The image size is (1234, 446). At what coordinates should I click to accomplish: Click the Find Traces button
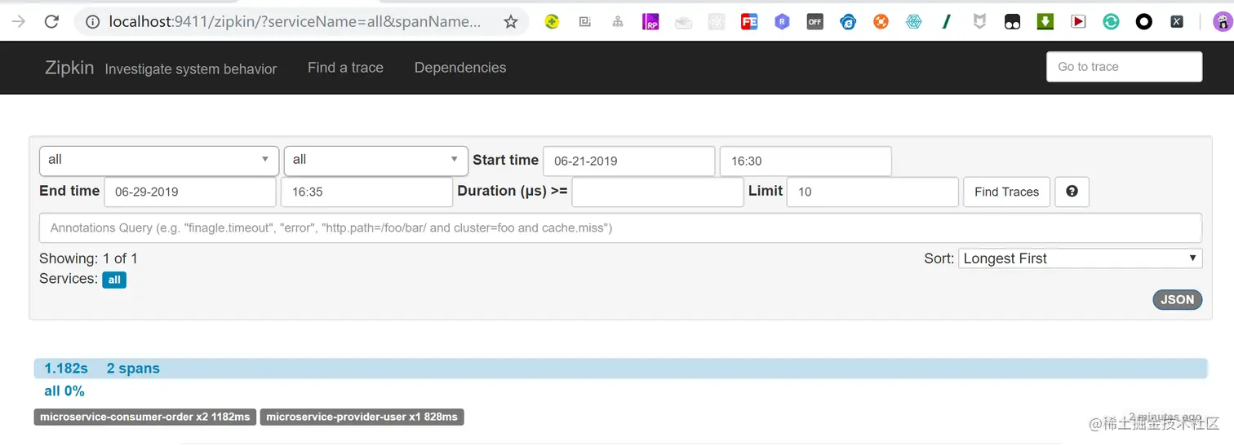(1006, 192)
